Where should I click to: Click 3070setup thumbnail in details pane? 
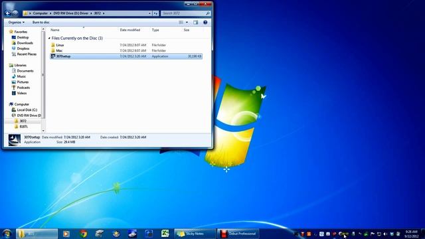(15, 140)
